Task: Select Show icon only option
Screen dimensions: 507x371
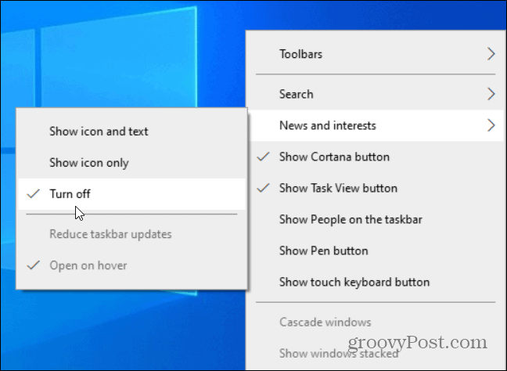Action: pyautogui.click(x=131, y=163)
